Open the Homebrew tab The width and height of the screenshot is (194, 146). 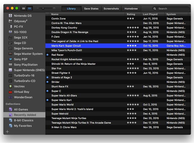point(131,9)
